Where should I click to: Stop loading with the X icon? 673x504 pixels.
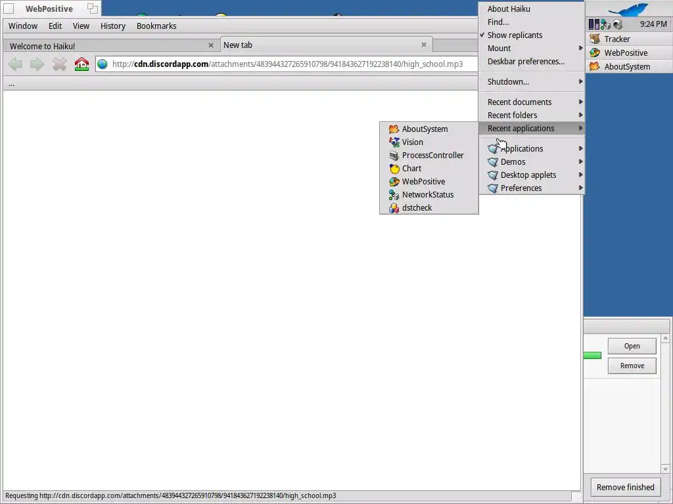[59, 64]
